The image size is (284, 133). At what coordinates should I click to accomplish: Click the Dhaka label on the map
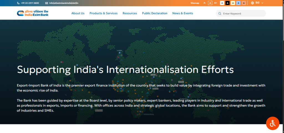(x=181, y=82)
